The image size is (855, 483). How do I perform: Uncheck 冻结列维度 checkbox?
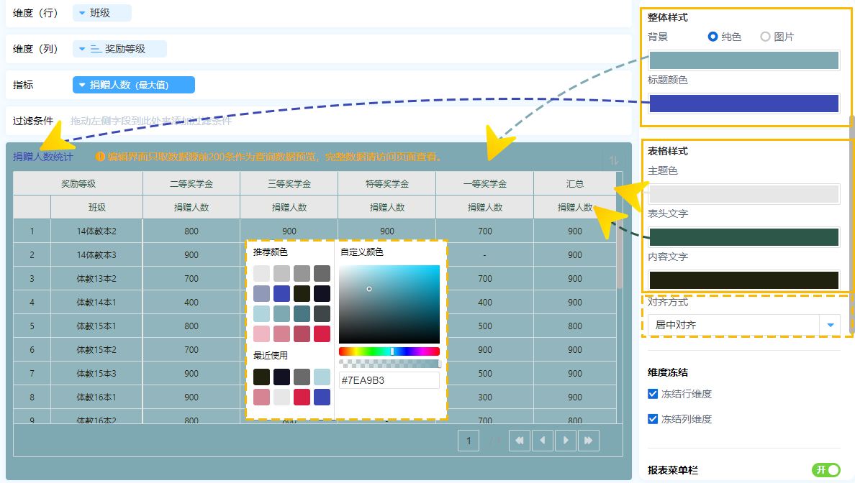(x=653, y=419)
